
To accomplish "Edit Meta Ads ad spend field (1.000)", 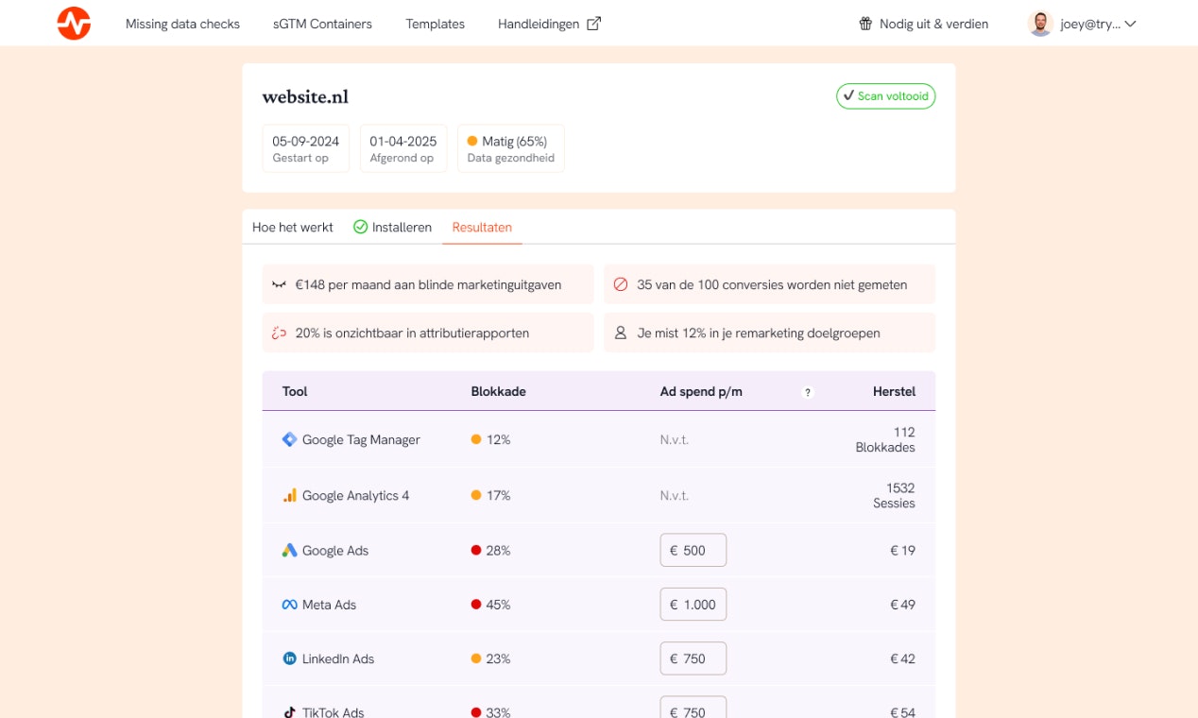I will tap(693, 605).
